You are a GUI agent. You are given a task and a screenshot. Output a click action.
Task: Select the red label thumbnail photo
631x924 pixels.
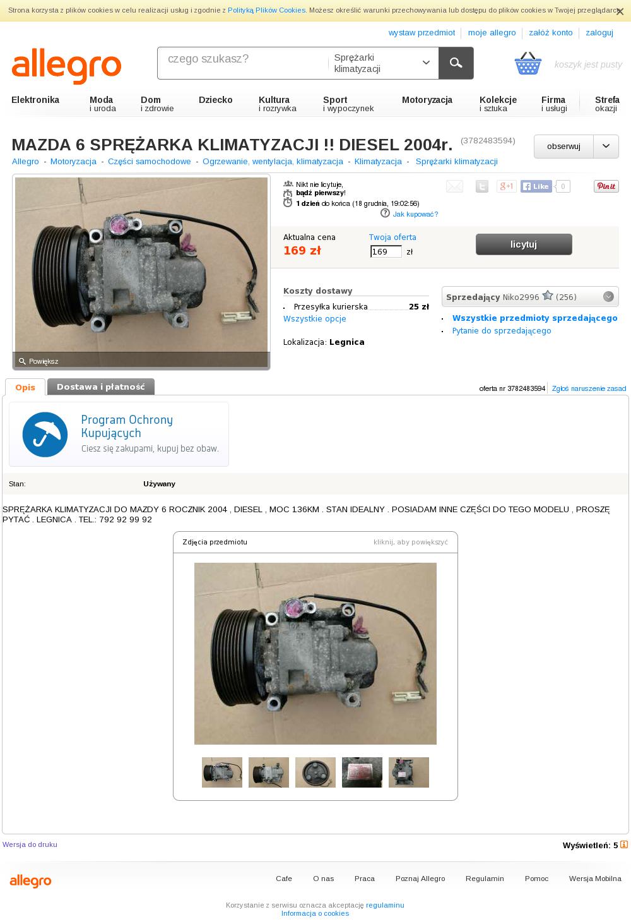click(x=362, y=772)
